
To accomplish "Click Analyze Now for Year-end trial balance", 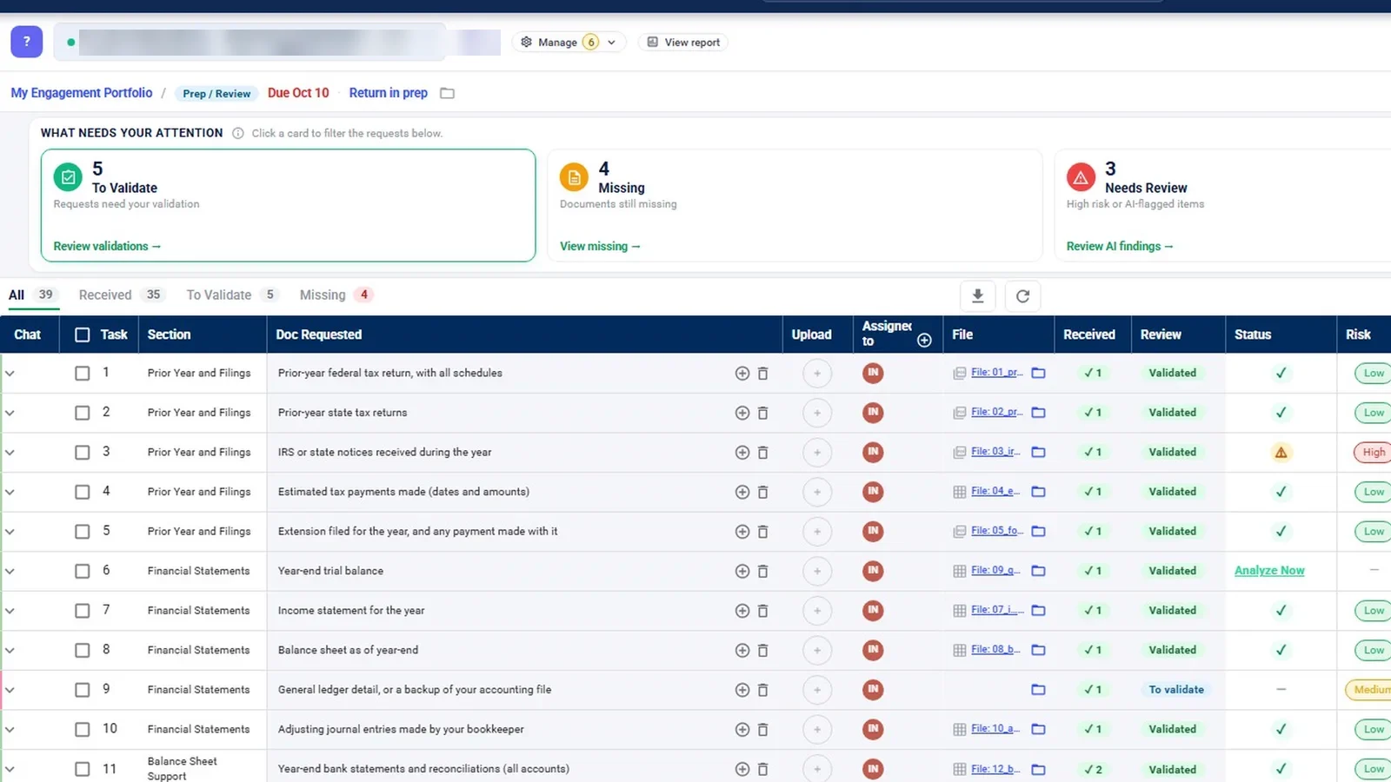I will (x=1269, y=571).
